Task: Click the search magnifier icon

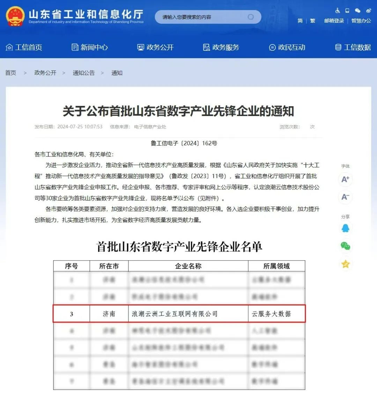Action: (x=251, y=17)
